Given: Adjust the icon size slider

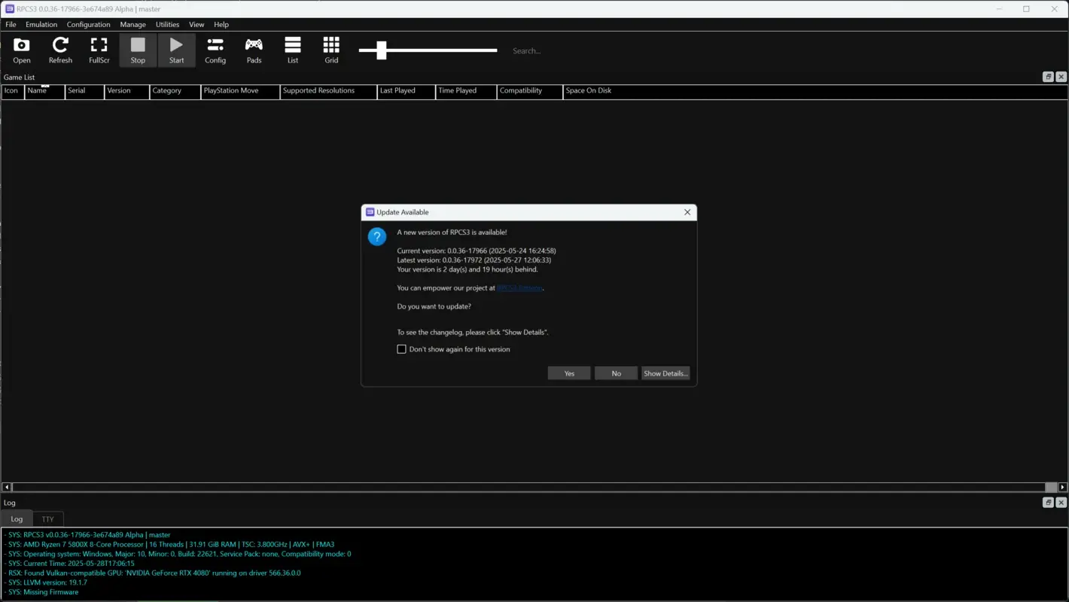Looking at the screenshot, I should tap(381, 50).
